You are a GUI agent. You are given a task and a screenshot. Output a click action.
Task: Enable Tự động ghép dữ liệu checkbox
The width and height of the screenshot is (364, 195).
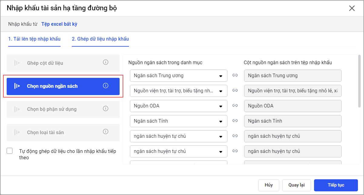click(10, 151)
